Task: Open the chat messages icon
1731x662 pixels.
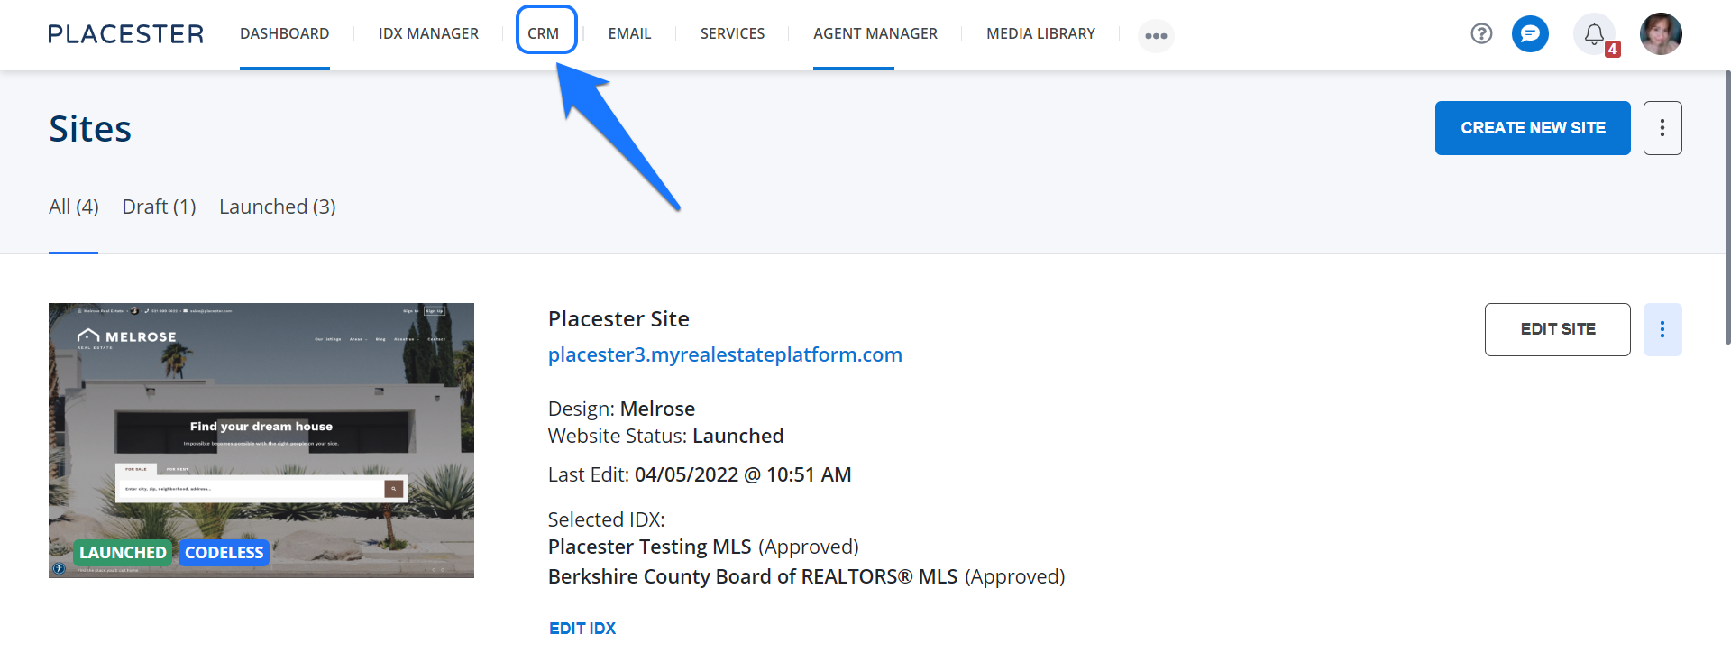Action: coord(1530,34)
